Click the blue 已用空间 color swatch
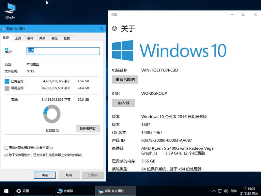Viewport: 261px width, 196px height. 7,81
